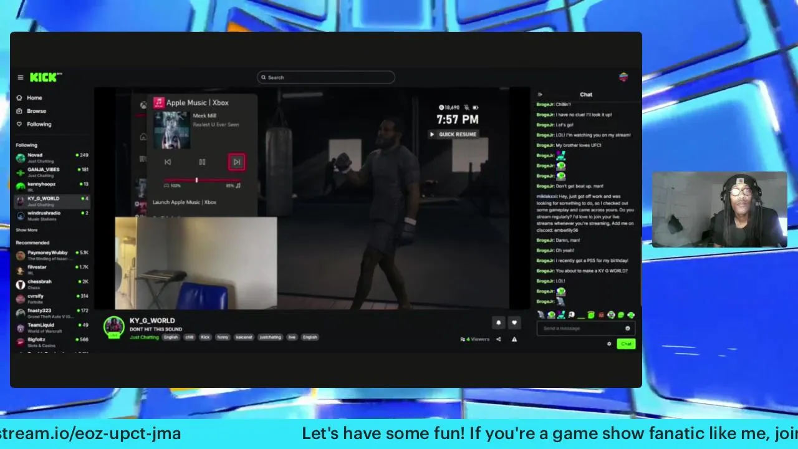Viewport: 798px width, 449px height.
Task: Go to Home in sidebar
Action: [34, 98]
